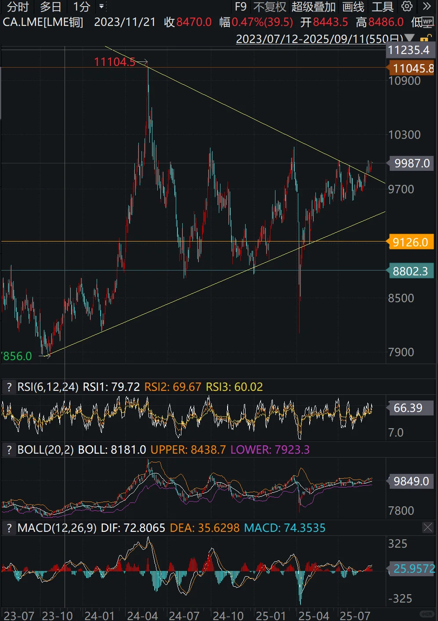The image size is (438, 621).
Task: Open the 画线 drawing tools
Action: coord(353,7)
